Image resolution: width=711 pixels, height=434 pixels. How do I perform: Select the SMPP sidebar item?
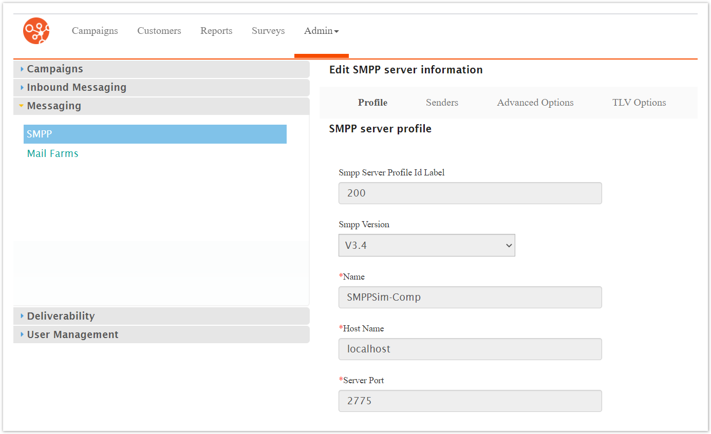(x=155, y=134)
